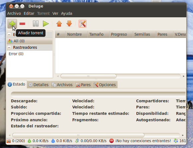Click the upload speed 0.0 KiB/s with blue icon

point(62,141)
